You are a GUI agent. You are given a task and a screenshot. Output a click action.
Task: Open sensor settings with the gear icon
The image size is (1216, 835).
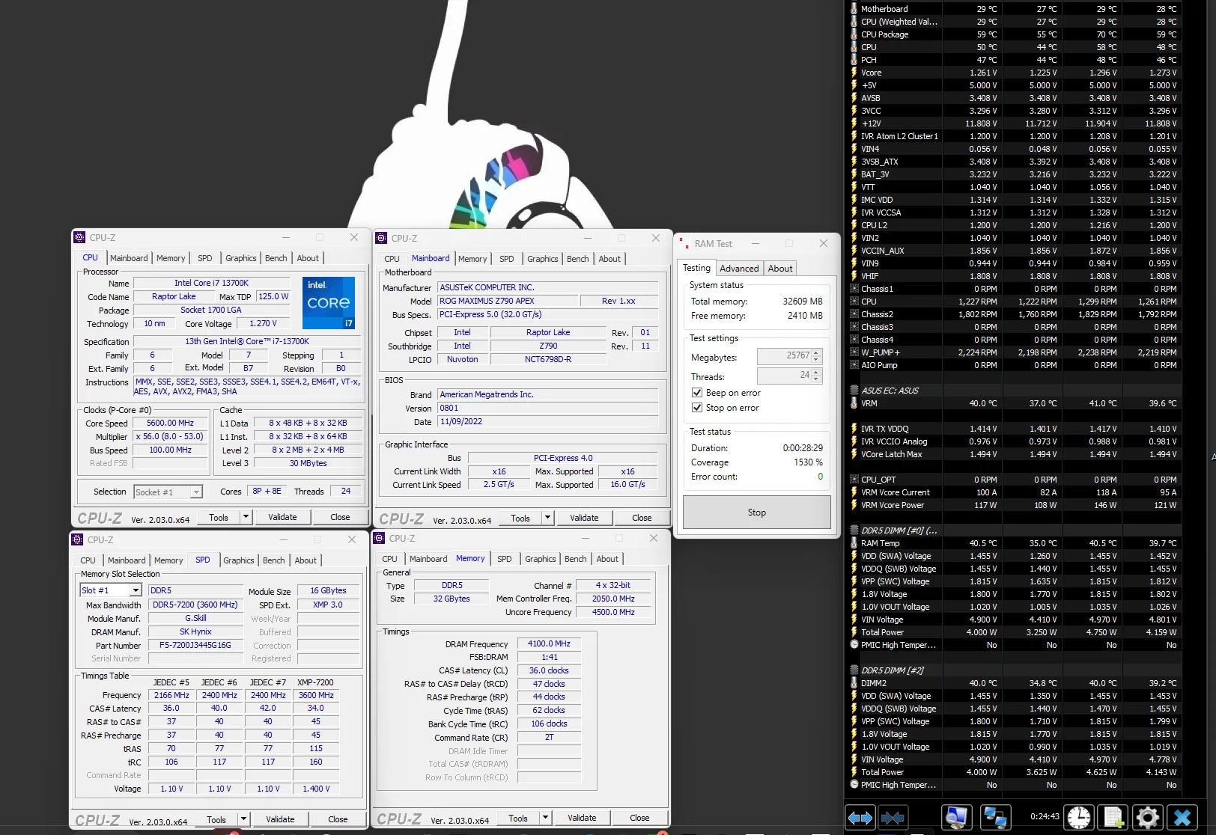[1147, 817]
